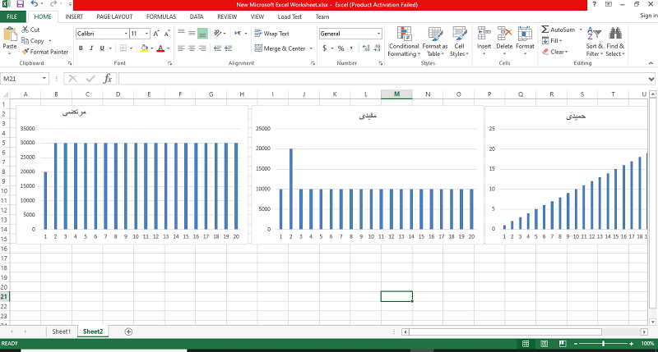Align text to the left
Viewport: 658px width, 352px height.
(181, 48)
